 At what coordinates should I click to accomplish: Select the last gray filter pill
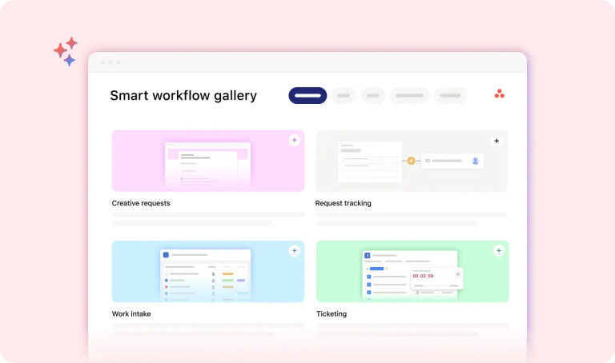tap(450, 96)
